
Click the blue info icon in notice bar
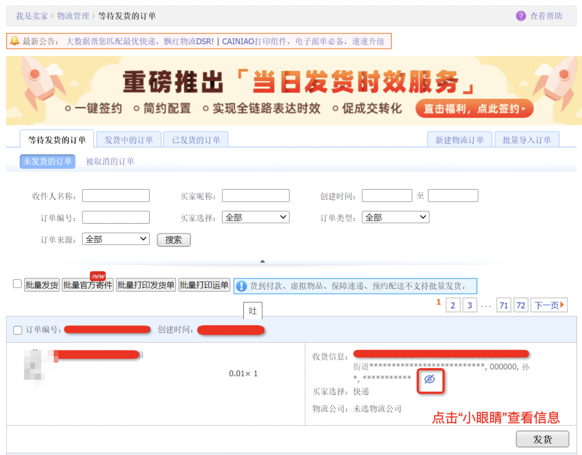[x=241, y=286]
